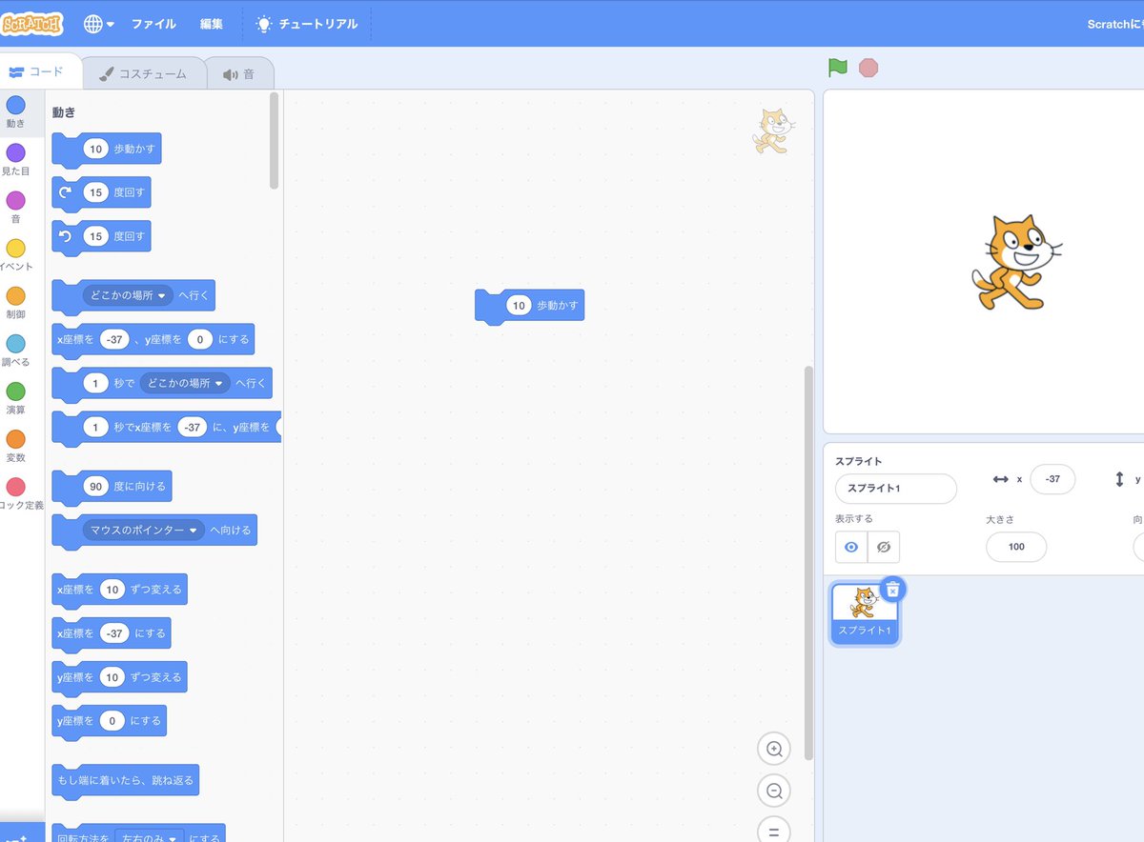
Task: Select the 見た目 purple category circle
Action: point(16,152)
